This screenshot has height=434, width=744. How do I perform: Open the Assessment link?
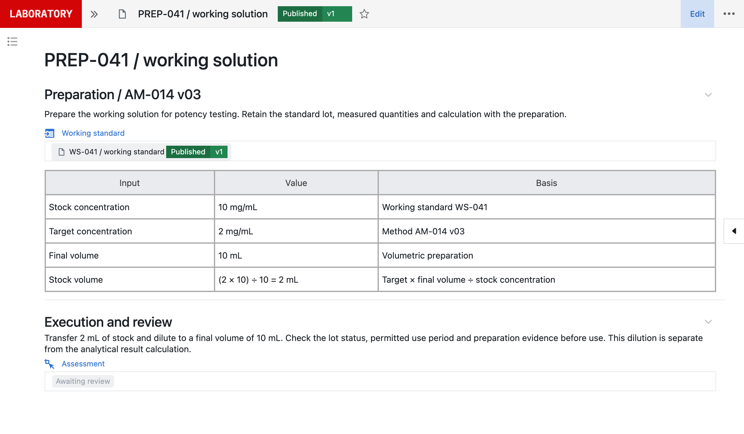coord(83,364)
